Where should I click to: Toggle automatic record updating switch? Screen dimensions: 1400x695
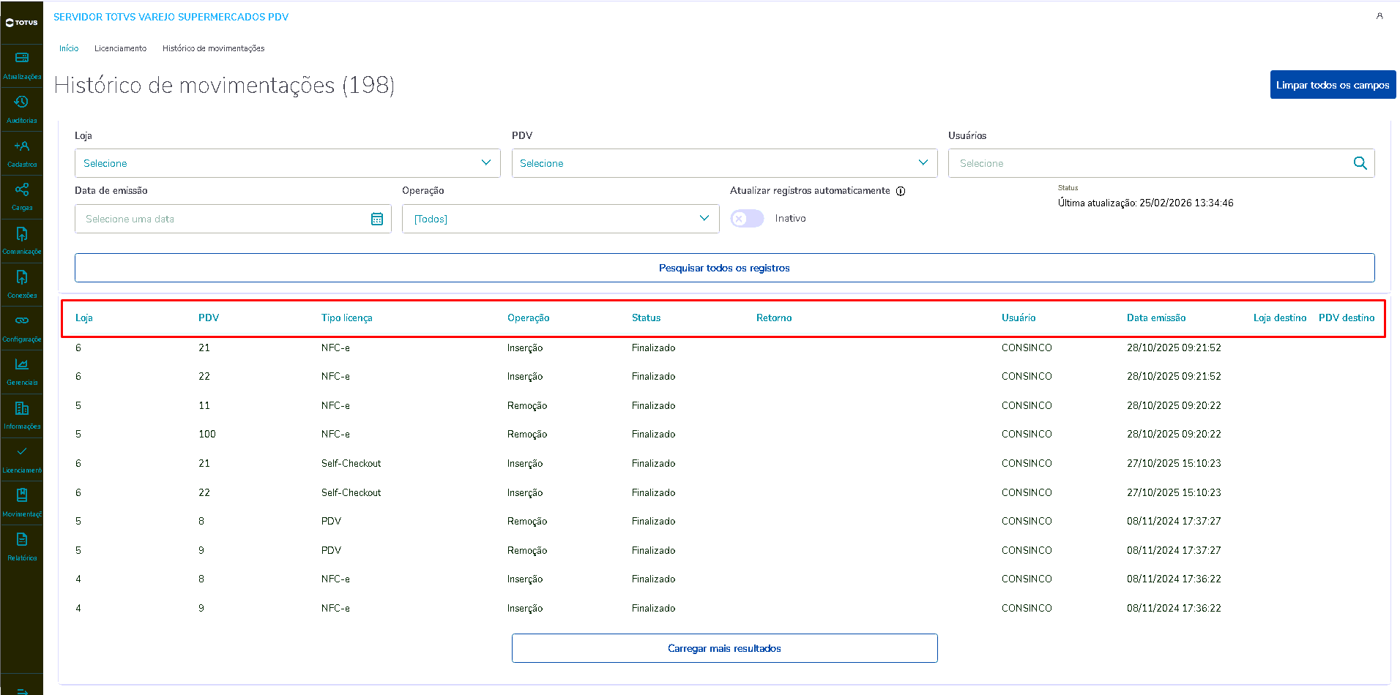click(747, 219)
